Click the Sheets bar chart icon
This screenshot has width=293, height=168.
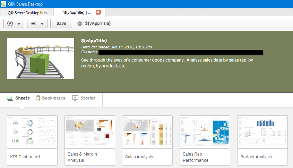pyautogui.click(x=10, y=98)
